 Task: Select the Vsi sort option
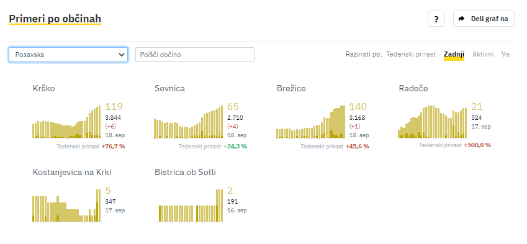click(506, 54)
